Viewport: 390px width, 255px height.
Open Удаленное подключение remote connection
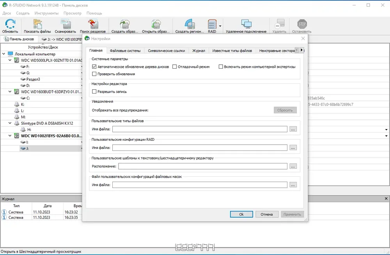(x=246, y=26)
